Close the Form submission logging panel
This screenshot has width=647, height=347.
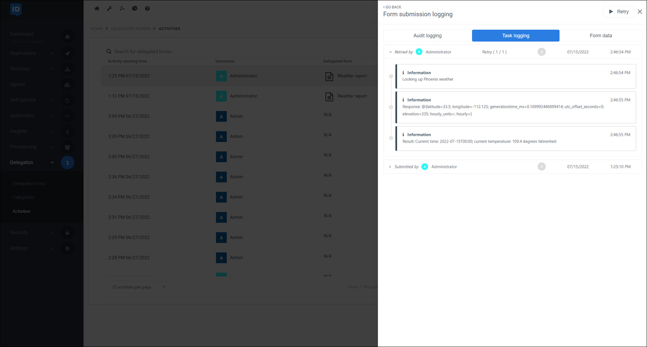point(640,12)
